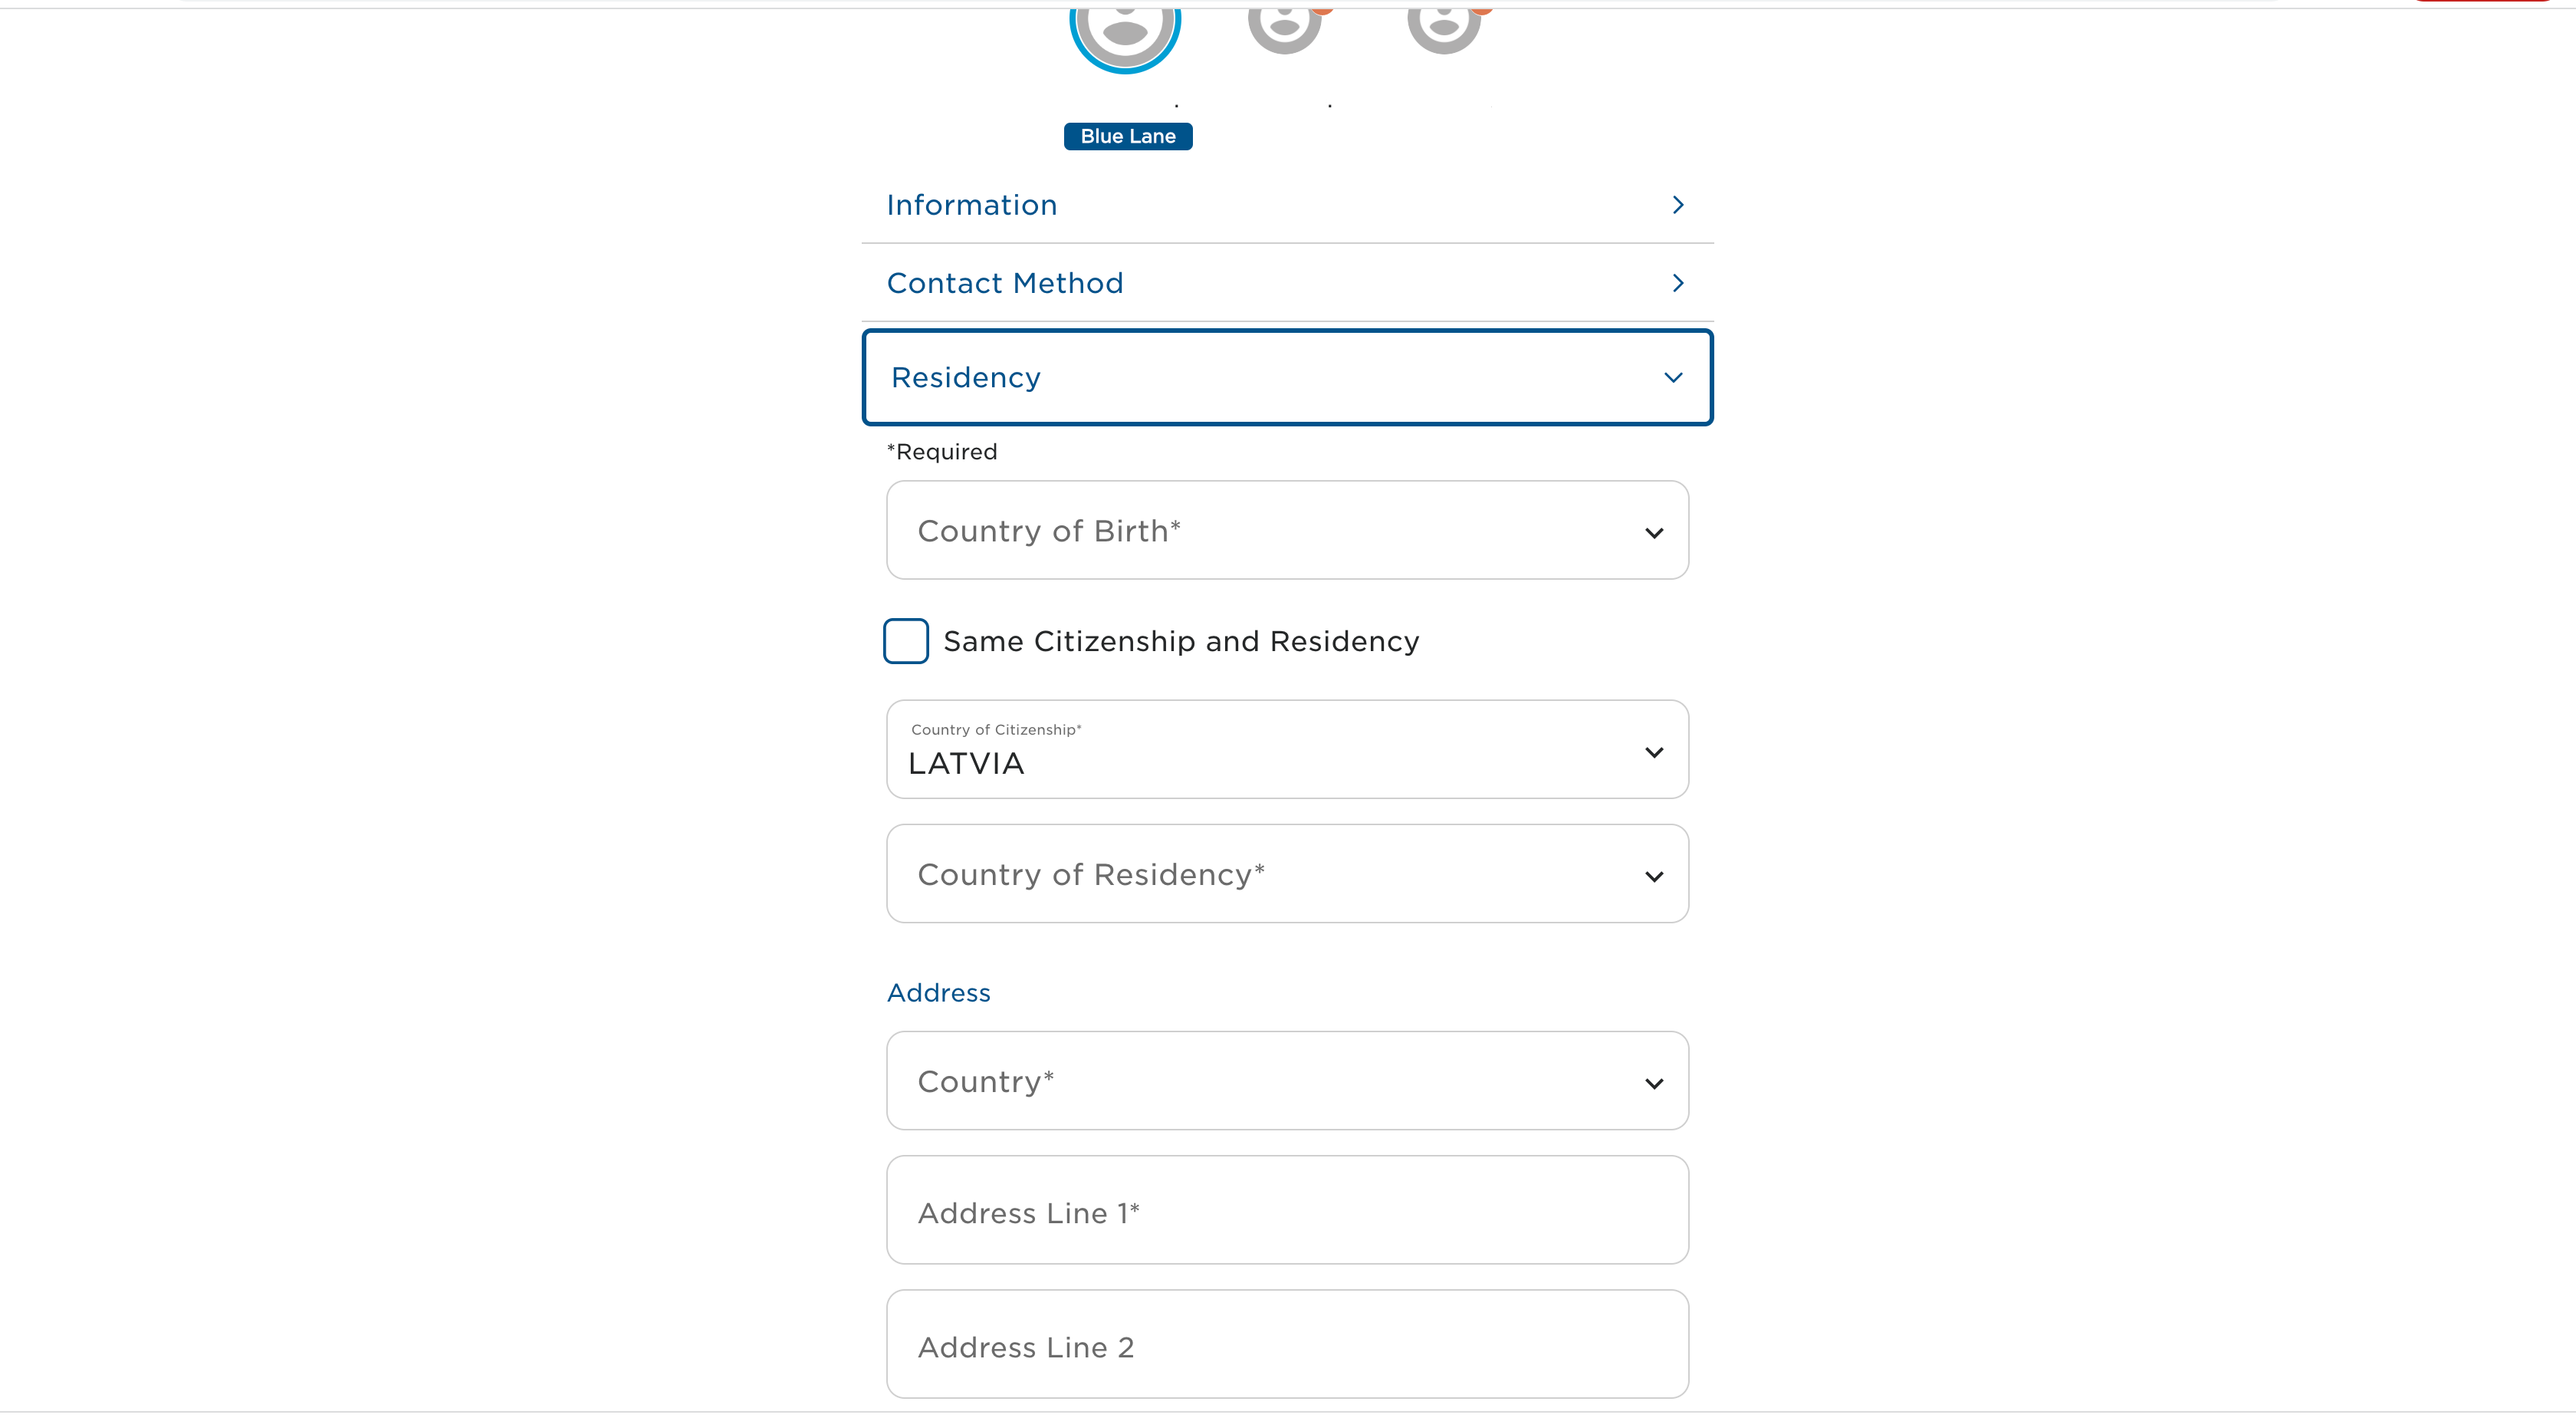This screenshot has width=2576, height=1418.
Task: Expand the Country of Birth dropdown
Action: [1288, 531]
